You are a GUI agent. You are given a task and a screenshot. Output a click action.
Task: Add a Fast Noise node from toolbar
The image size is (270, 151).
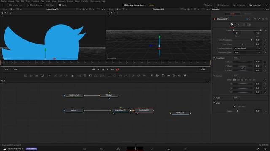(x=31, y=75)
